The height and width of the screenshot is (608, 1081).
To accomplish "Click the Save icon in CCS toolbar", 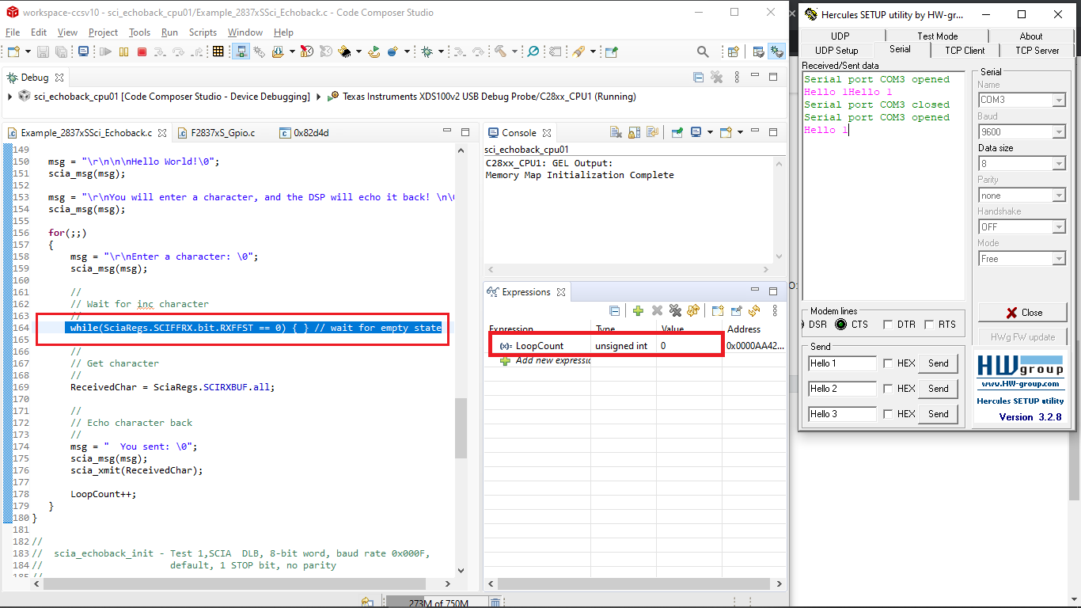I will pos(43,51).
